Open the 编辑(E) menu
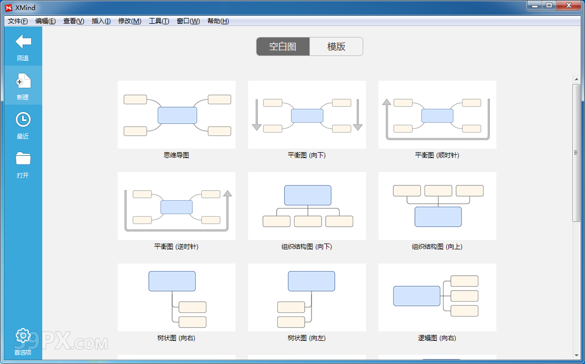585x364 pixels. coord(45,21)
